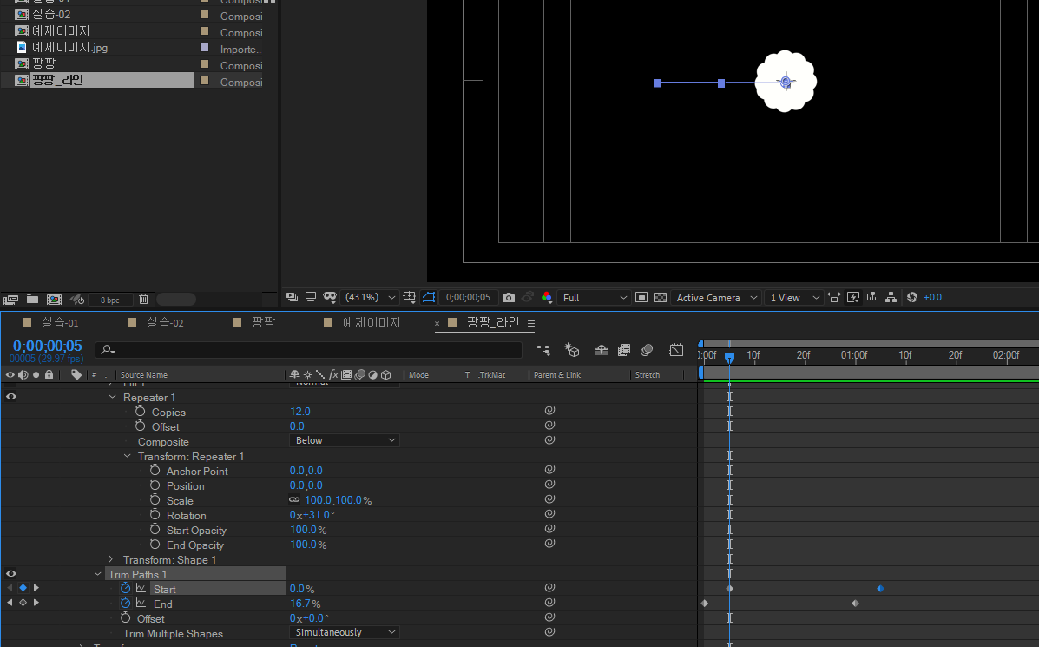The image size is (1039, 647).
Task: Delete selected project item with trash icon
Action: [144, 300]
